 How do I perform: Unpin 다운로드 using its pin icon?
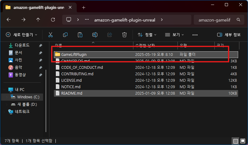pyautogui.click(x=40, y=45)
